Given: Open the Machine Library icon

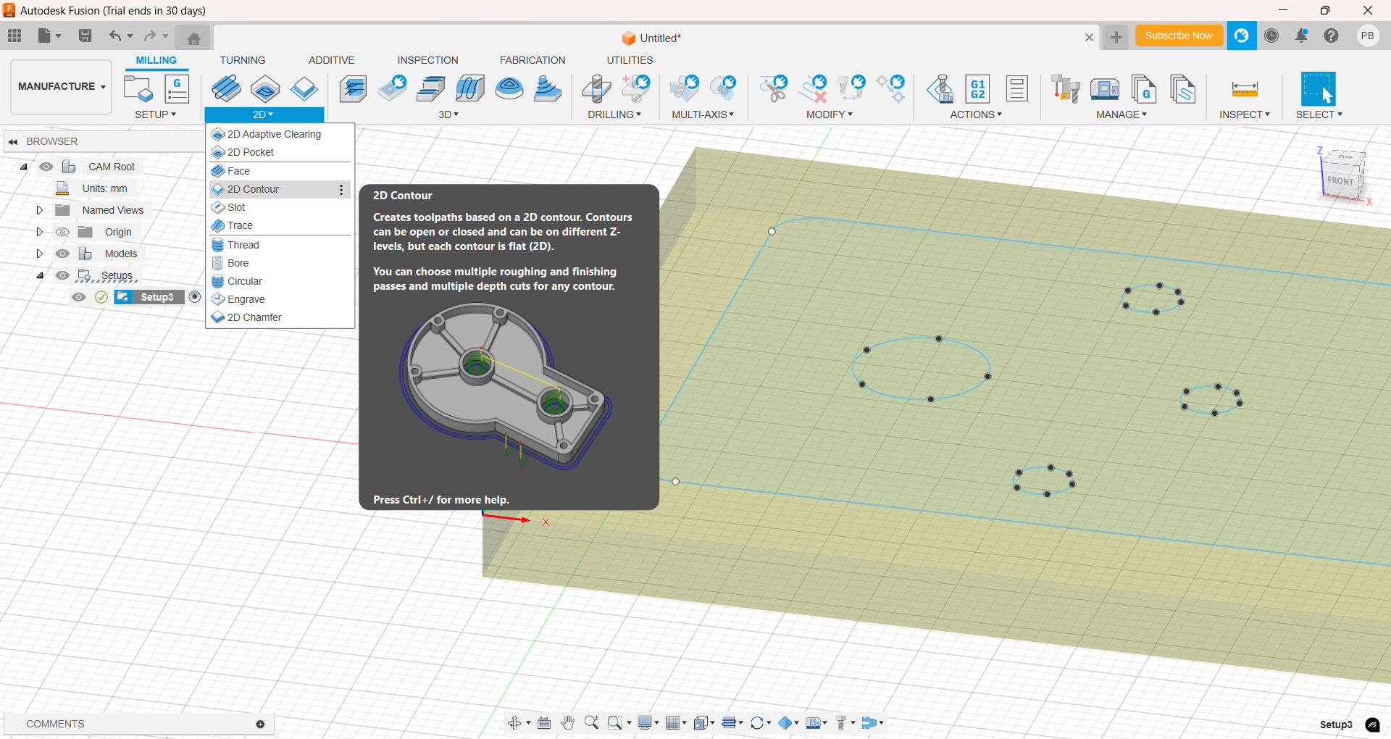Looking at the screenshot, I should tap(1105, 89).
